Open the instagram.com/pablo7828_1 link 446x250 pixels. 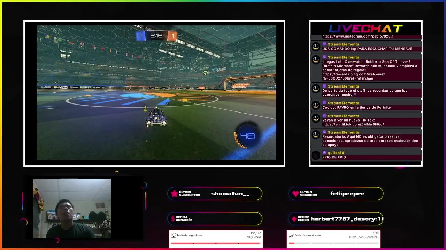[x=358, y=36]
